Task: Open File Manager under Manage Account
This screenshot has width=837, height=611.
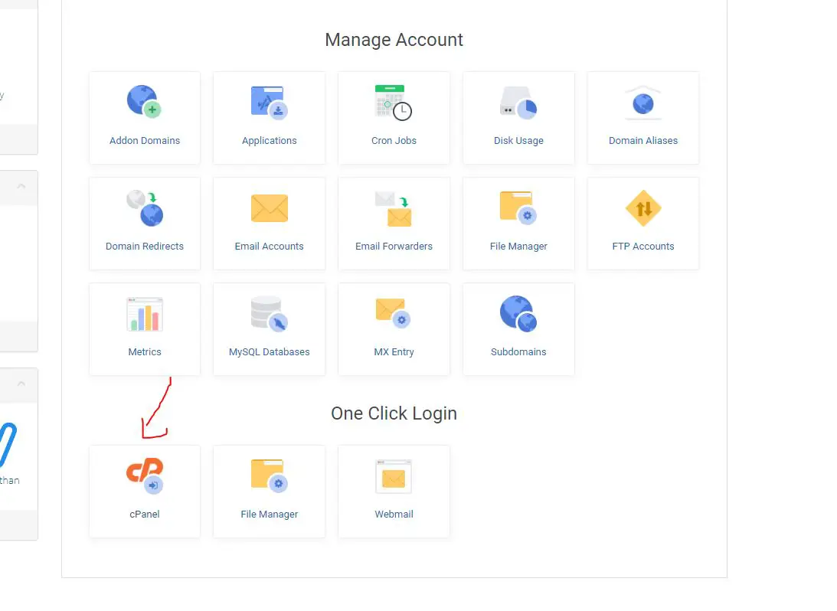Action: (518, 223)
